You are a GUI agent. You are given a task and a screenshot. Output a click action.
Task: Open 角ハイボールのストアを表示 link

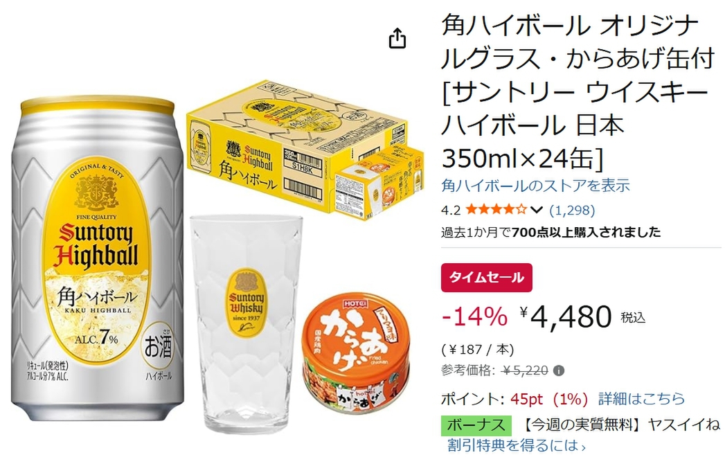(x=535, y=186)
